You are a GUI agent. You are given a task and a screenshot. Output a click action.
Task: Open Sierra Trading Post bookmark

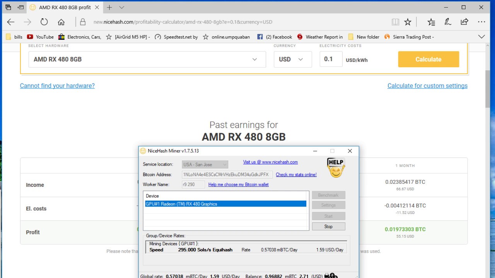pyautogui.click(x=409, y=37)
